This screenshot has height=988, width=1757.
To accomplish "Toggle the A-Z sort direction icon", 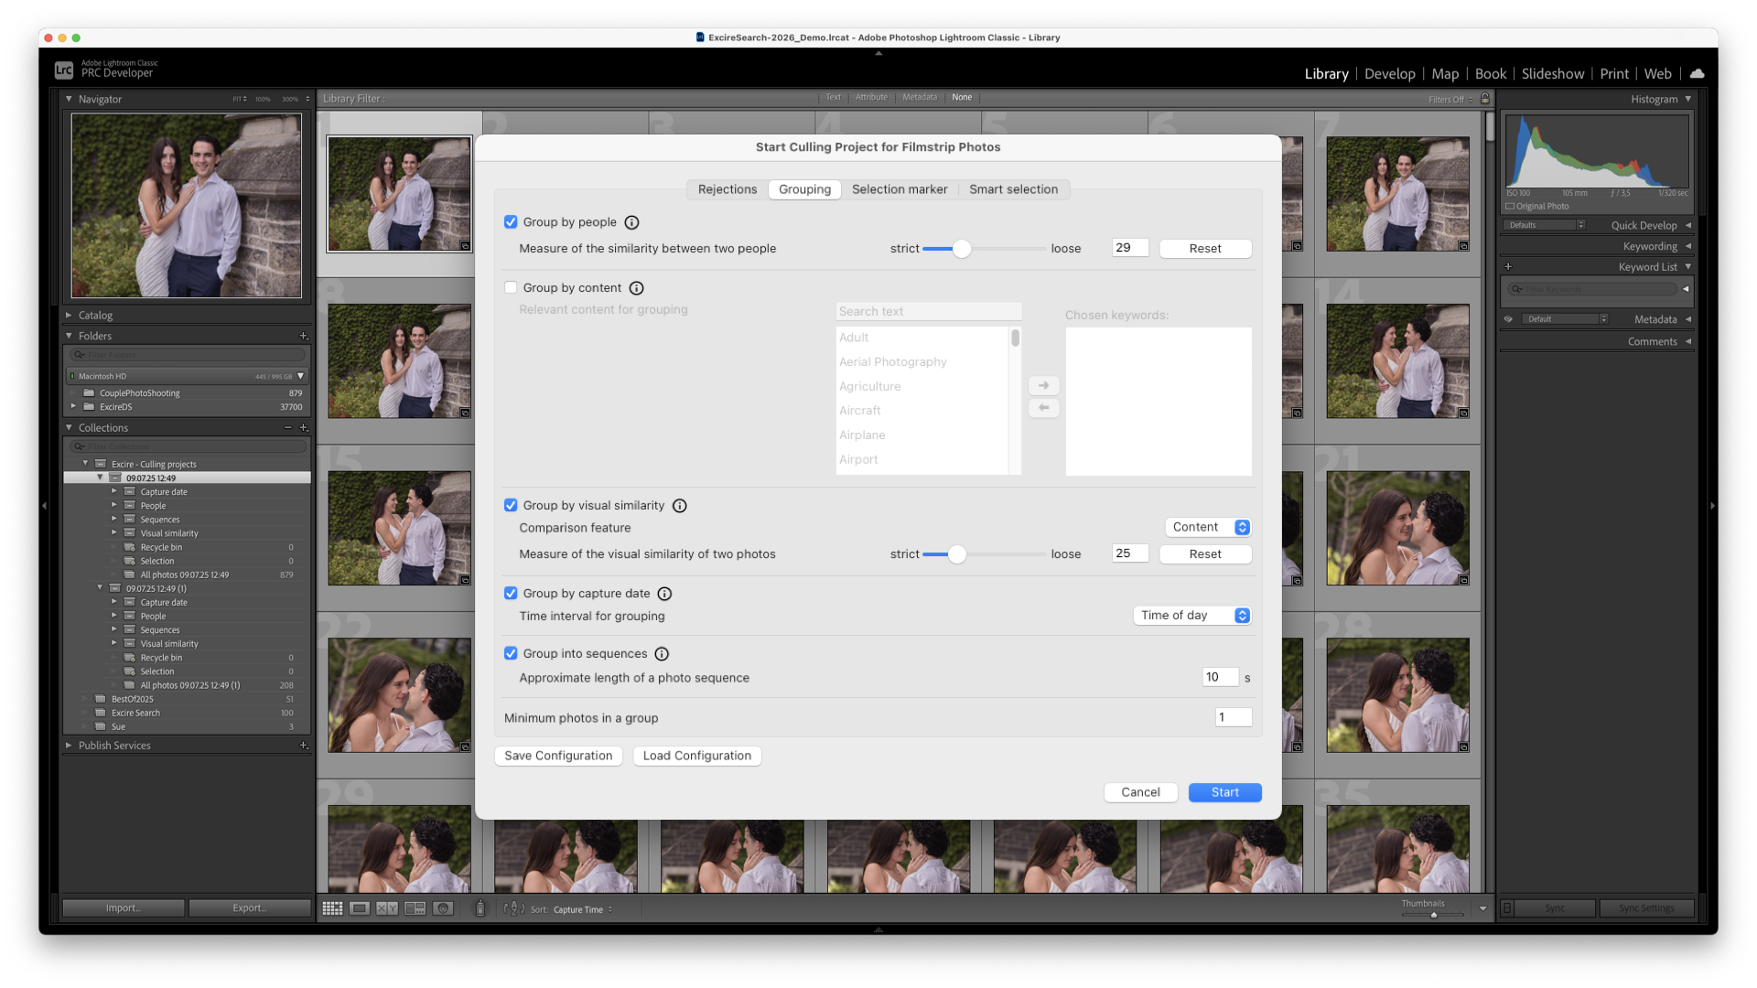I will point(513,908).
